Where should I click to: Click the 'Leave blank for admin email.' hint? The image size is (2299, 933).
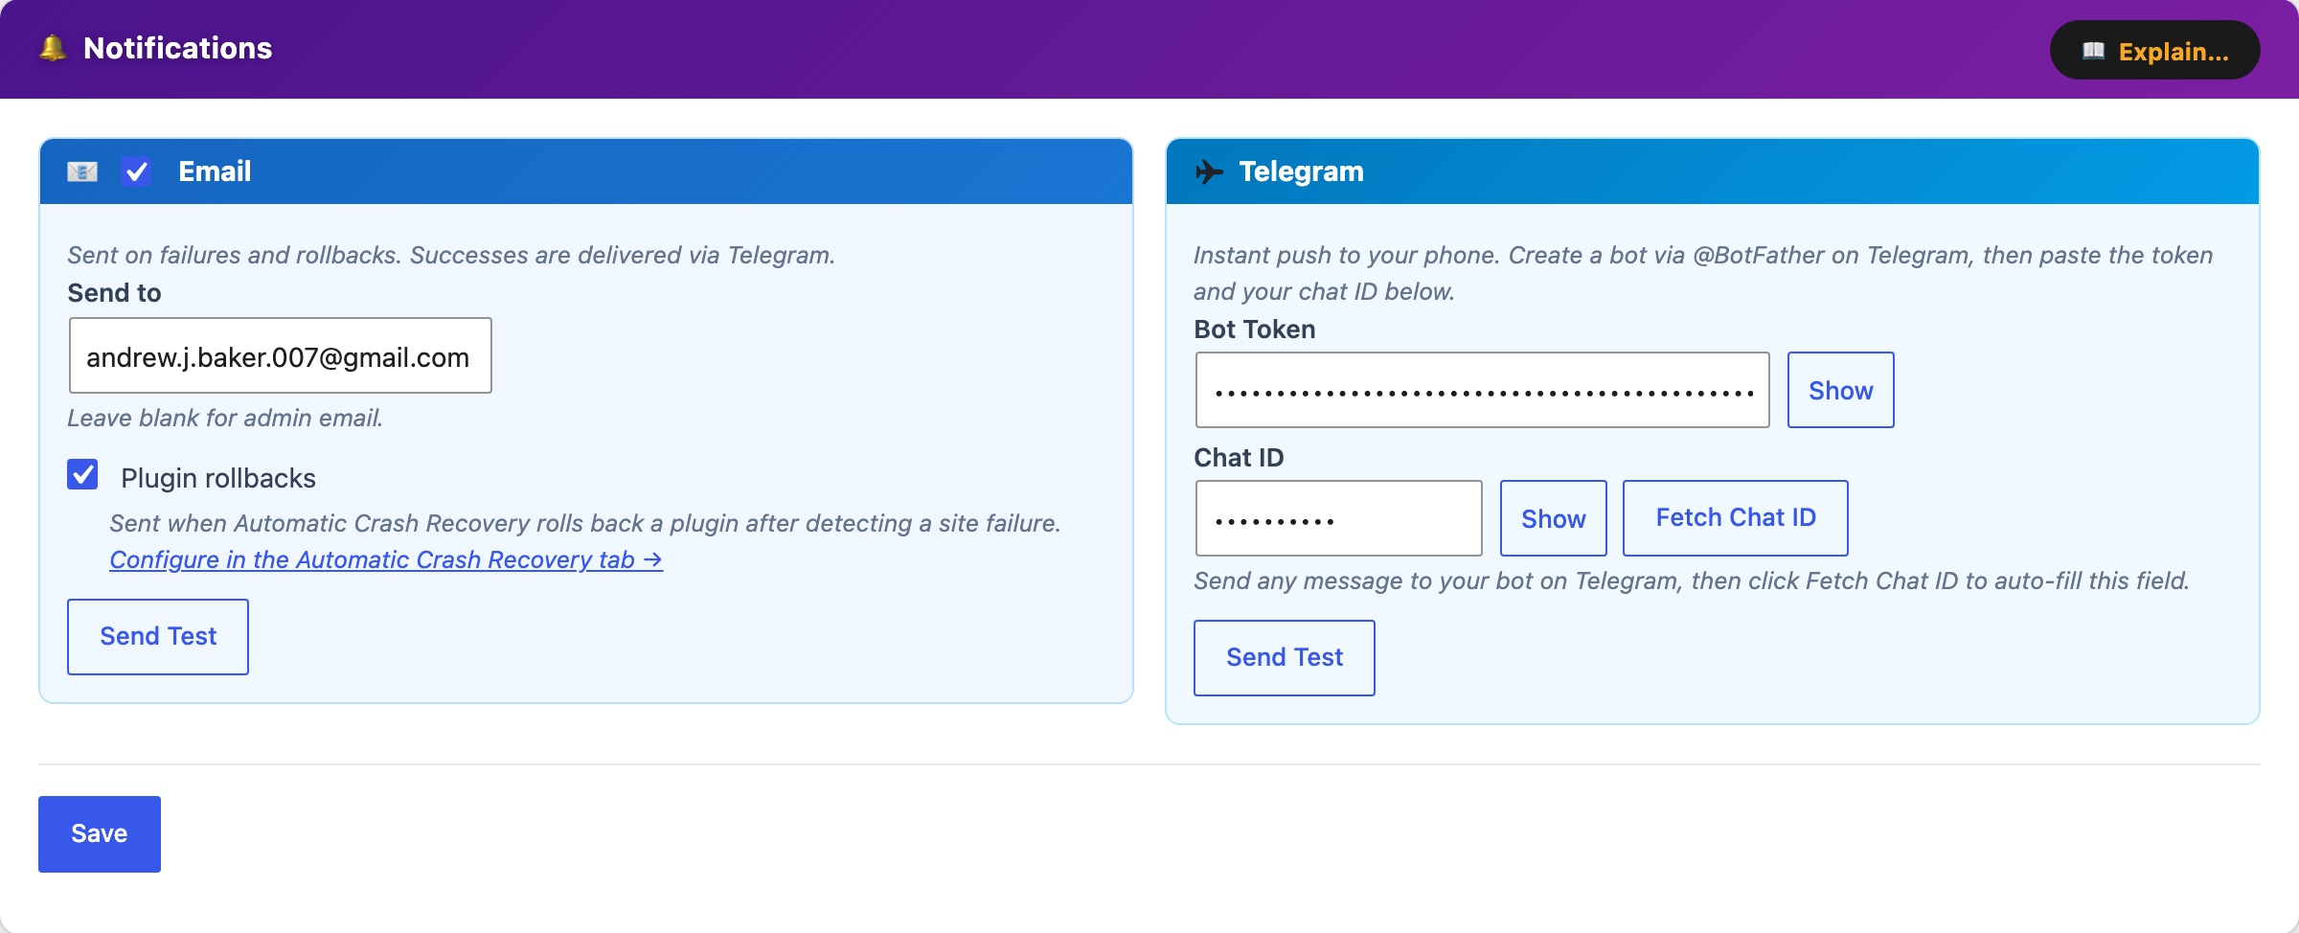click(225, 418)
